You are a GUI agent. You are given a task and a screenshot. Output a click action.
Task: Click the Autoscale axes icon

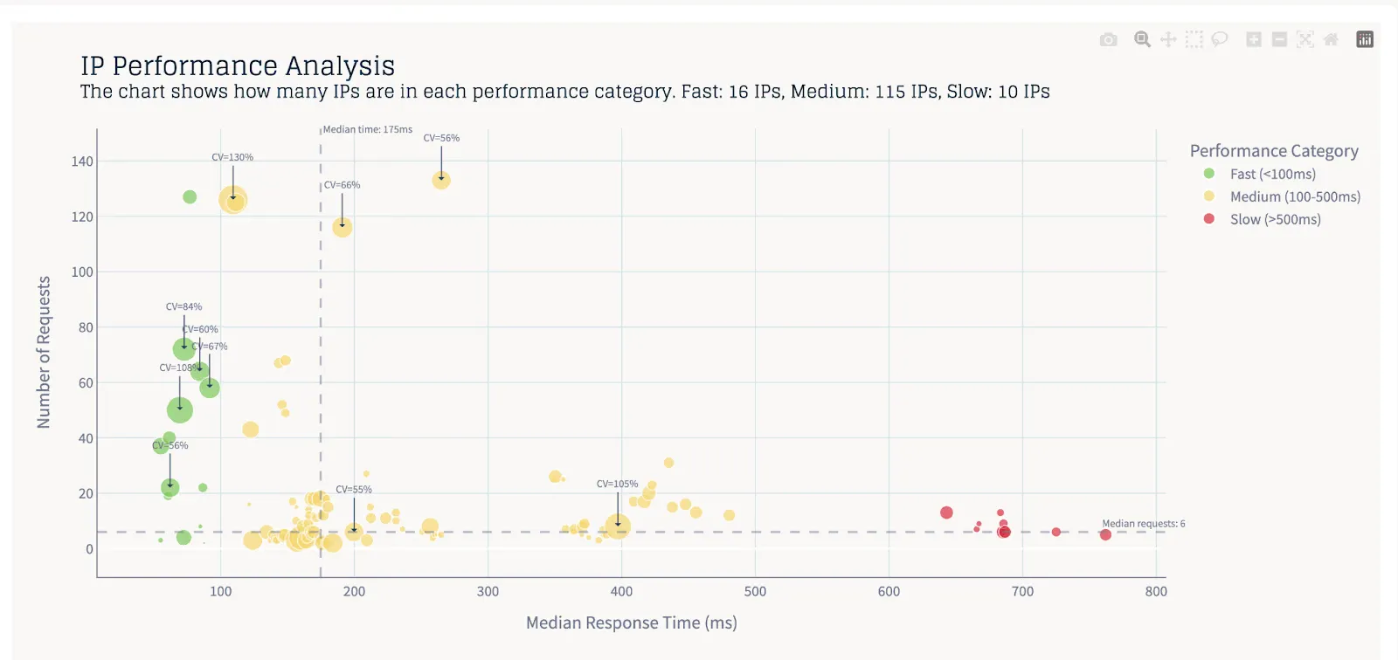pyautogui.click(x=1305, y=39)
